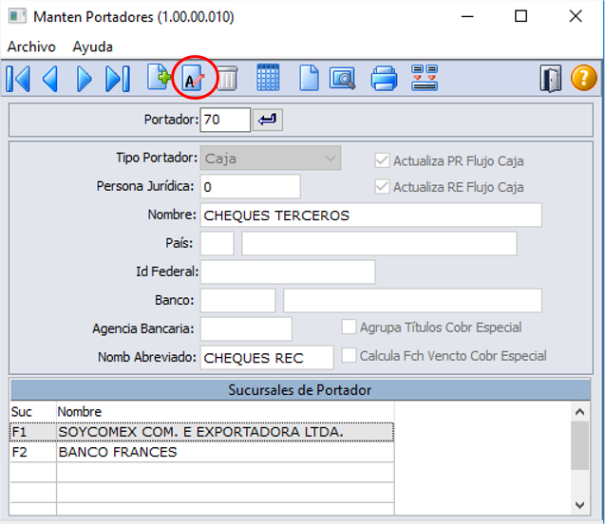Viewport: 605px width, 524px height.
Task: Select row SOYCOMEX COM. E EXPORTADORA LTDA.
Action: coord(201,432)
